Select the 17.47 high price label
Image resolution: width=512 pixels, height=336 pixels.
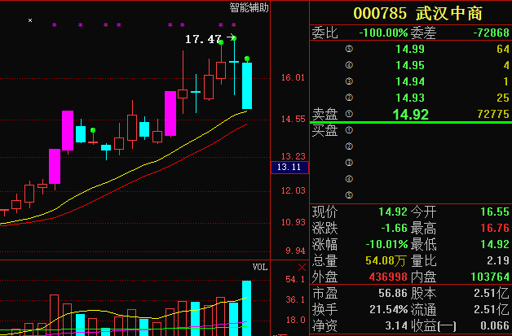coord(204,39)
